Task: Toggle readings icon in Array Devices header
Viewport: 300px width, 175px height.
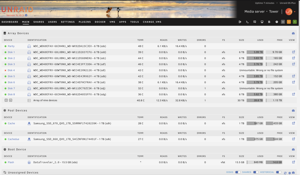Action: tap(293, 33)
